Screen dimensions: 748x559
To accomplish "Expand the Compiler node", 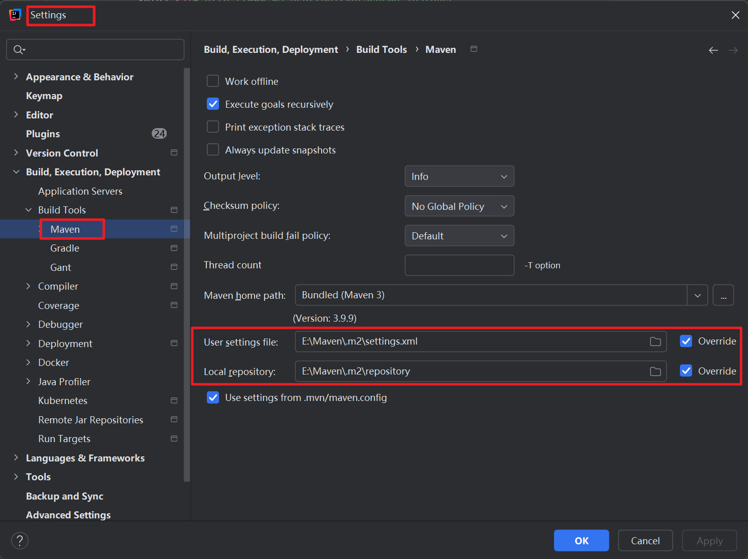I will point(28,286).
